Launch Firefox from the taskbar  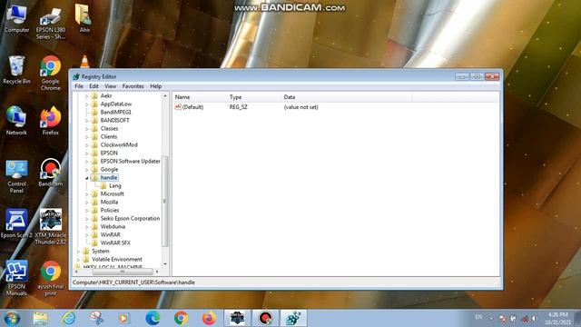209,318
